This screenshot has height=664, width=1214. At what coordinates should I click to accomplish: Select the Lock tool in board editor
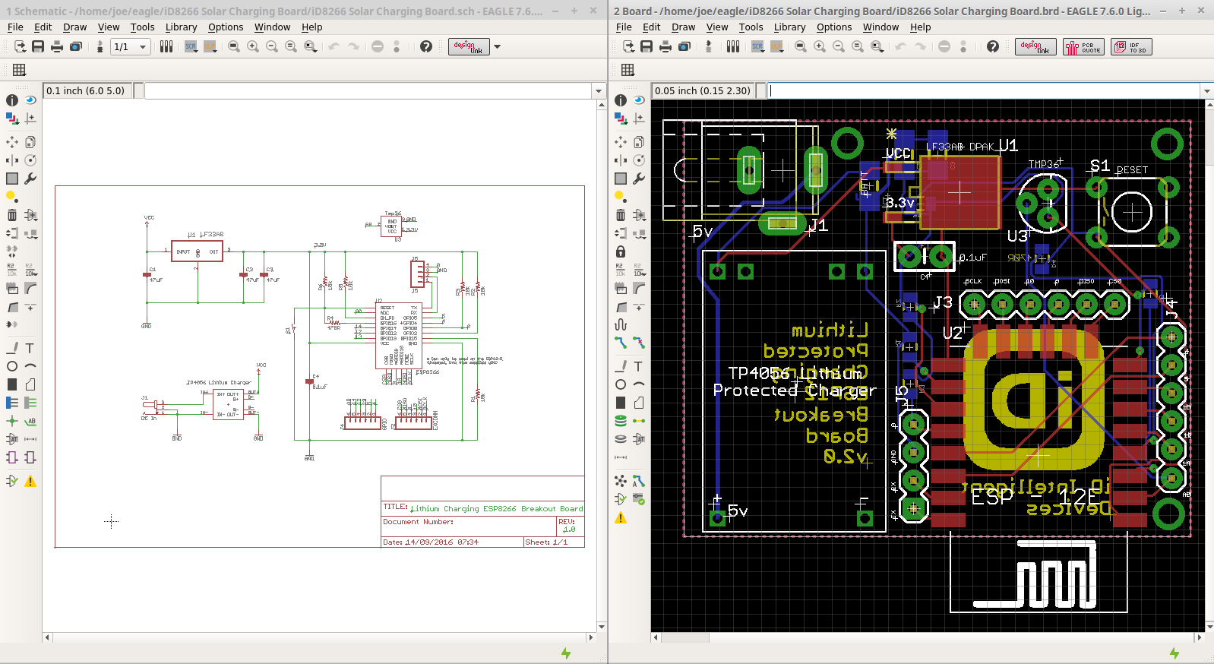621,251
